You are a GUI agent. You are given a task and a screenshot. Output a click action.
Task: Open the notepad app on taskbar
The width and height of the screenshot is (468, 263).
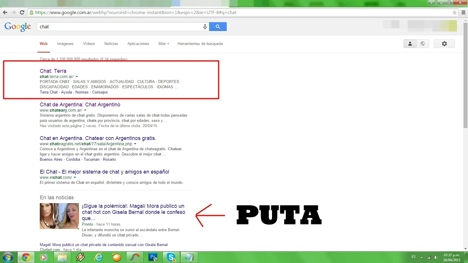coord(189,257)
